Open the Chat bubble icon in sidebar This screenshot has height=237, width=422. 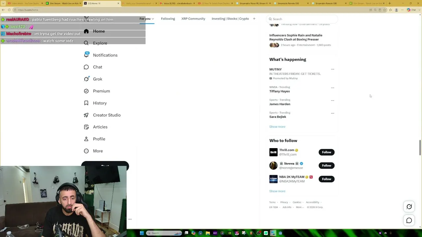pyautogui.click(x=86, y=67)
